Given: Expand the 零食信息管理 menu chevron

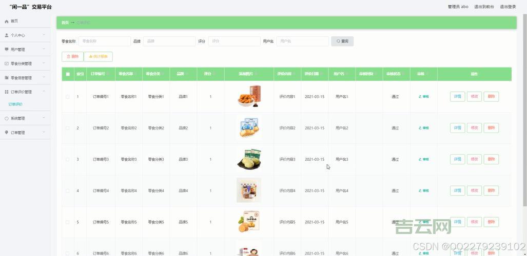Looking at the screenshot, I should click(44, 77).
